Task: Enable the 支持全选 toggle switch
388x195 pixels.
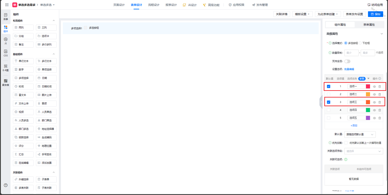Action: (x=347, y=61)
